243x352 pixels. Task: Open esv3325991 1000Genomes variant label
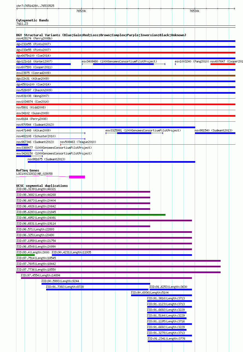point(143,130)
